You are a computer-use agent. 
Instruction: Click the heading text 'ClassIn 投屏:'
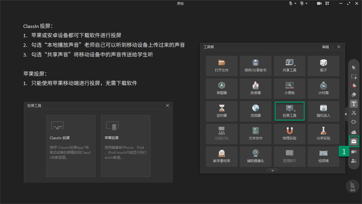[x=38, y=26]
